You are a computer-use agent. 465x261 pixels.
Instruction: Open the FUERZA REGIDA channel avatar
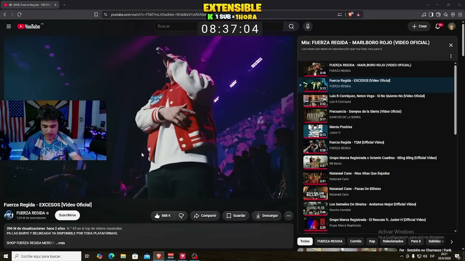(x=9, y=215)
